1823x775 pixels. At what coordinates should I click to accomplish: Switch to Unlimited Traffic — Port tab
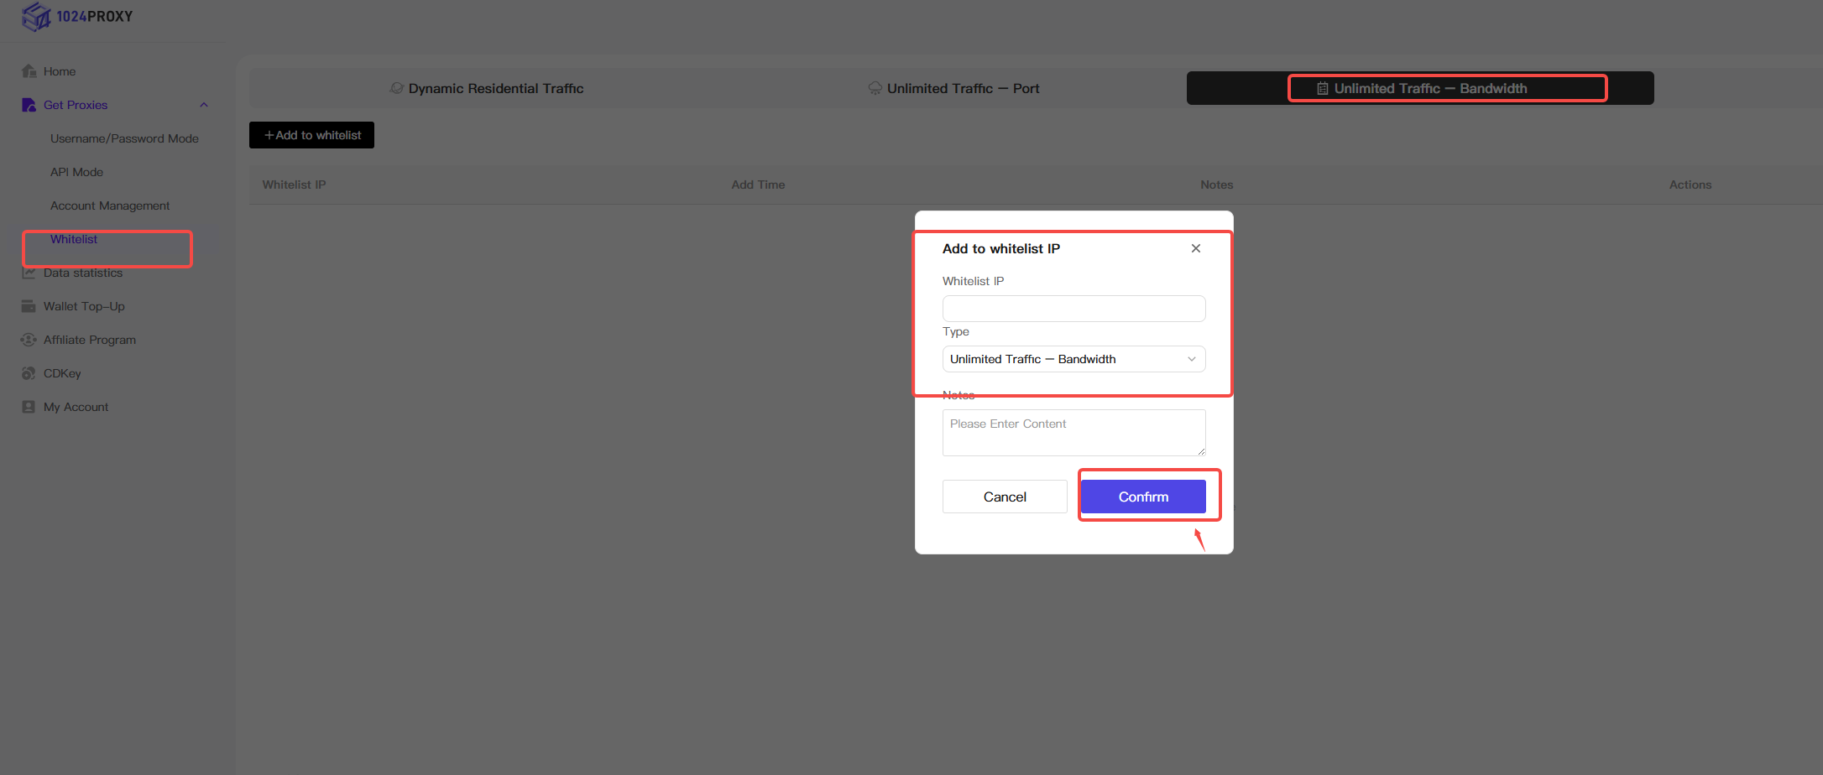click(x=953, y=88)
